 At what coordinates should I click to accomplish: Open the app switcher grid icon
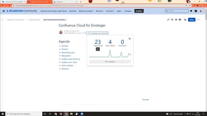click(4, 11)
